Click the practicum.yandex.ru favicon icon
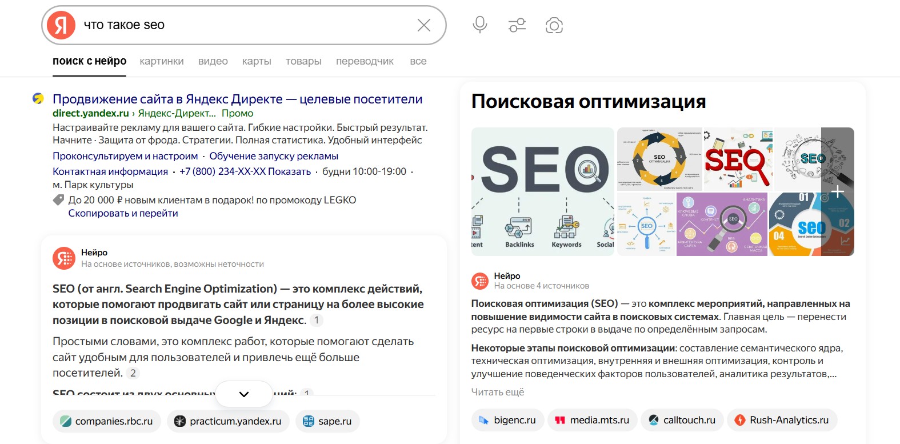 tap(180, 421)
